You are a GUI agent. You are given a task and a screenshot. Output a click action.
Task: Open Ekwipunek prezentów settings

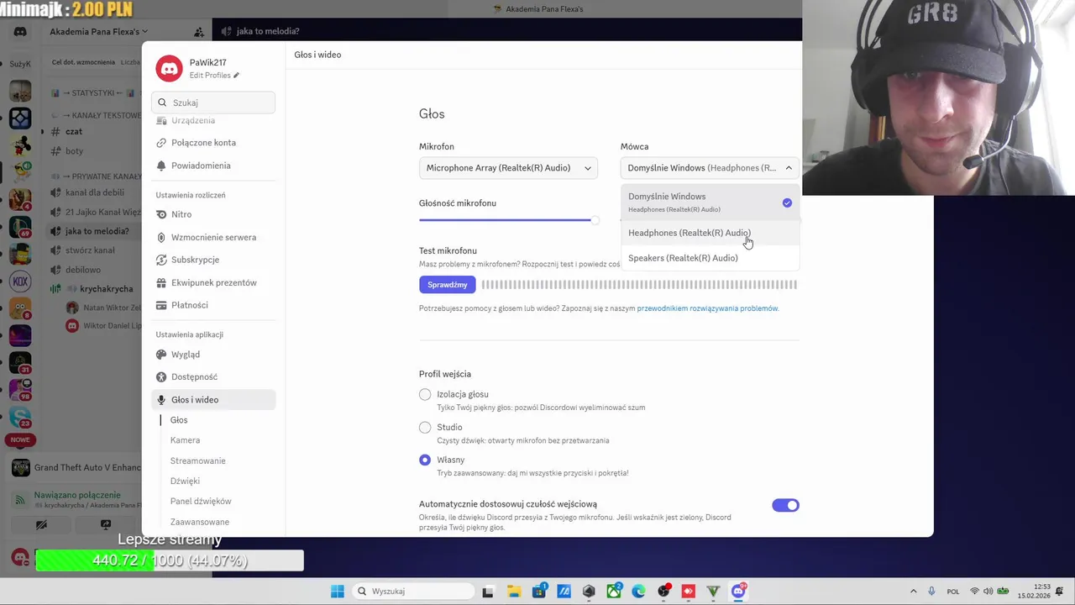tap(213, 282)
